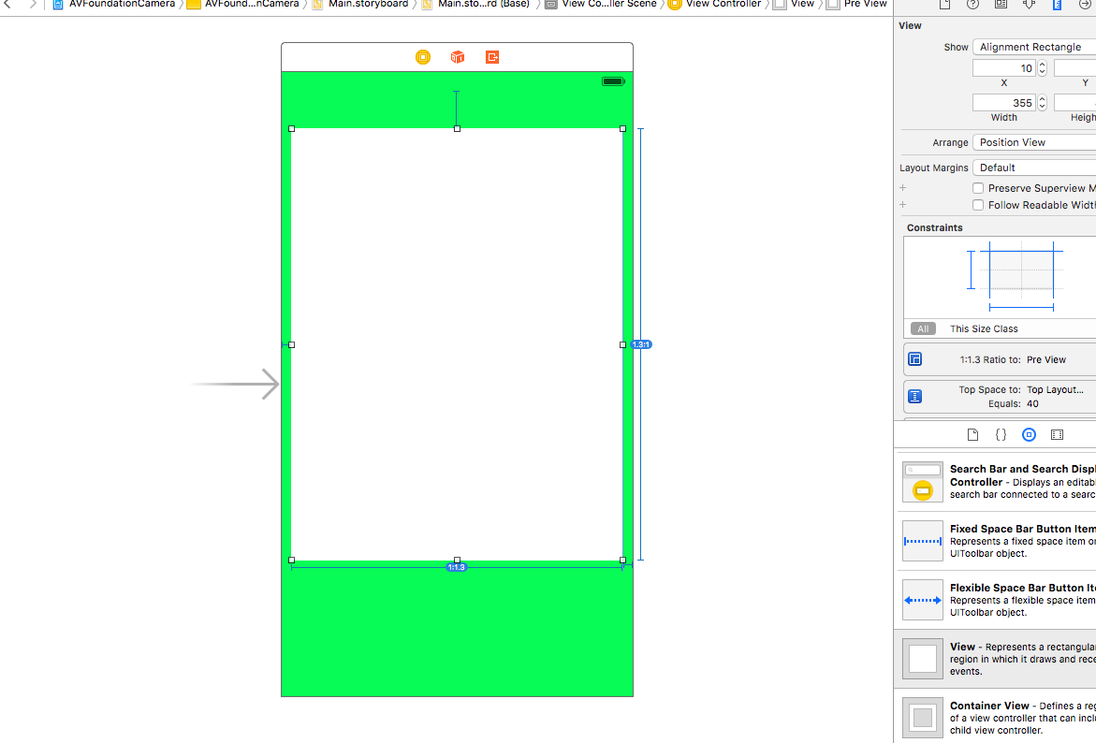Select the View Controller icon in scene dock
This screenshot has height=743, width=1096.
pos(423,57)
